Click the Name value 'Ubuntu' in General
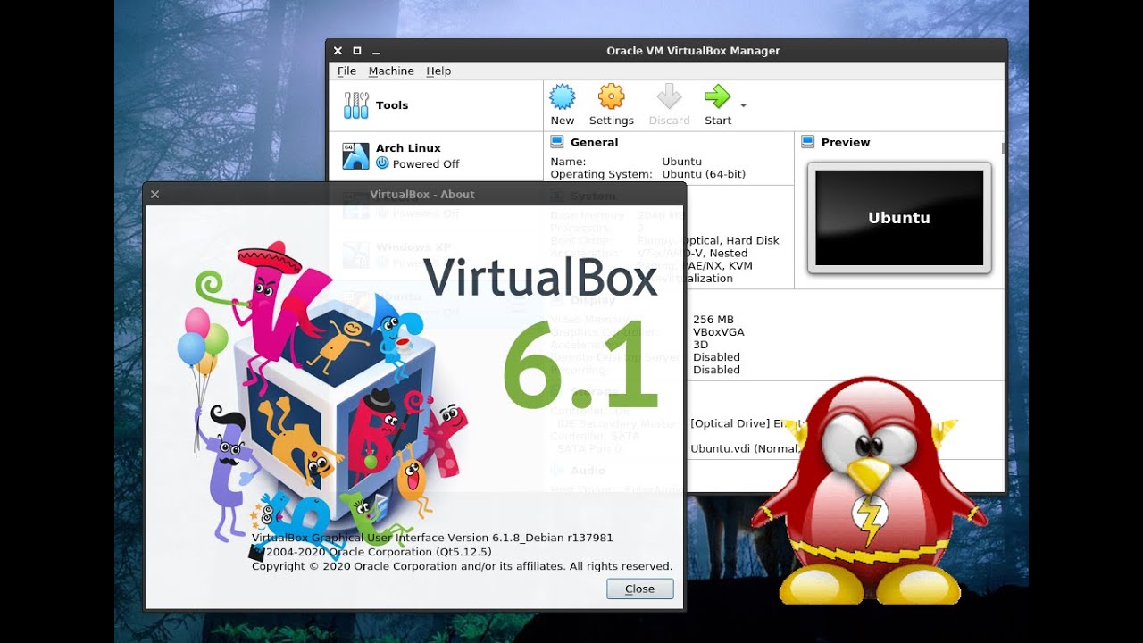The image size is (1143, 643). [681, 162]
